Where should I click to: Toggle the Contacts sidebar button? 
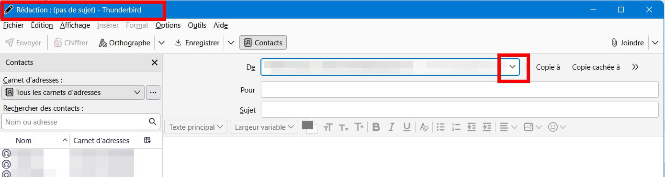click(x=263, y=42)
